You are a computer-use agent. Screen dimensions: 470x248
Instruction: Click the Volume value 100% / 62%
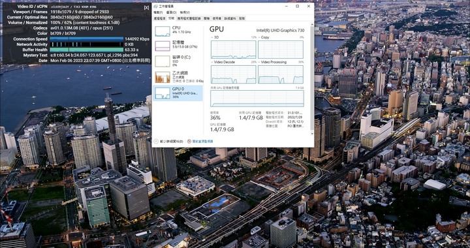[x=85, y=23]
